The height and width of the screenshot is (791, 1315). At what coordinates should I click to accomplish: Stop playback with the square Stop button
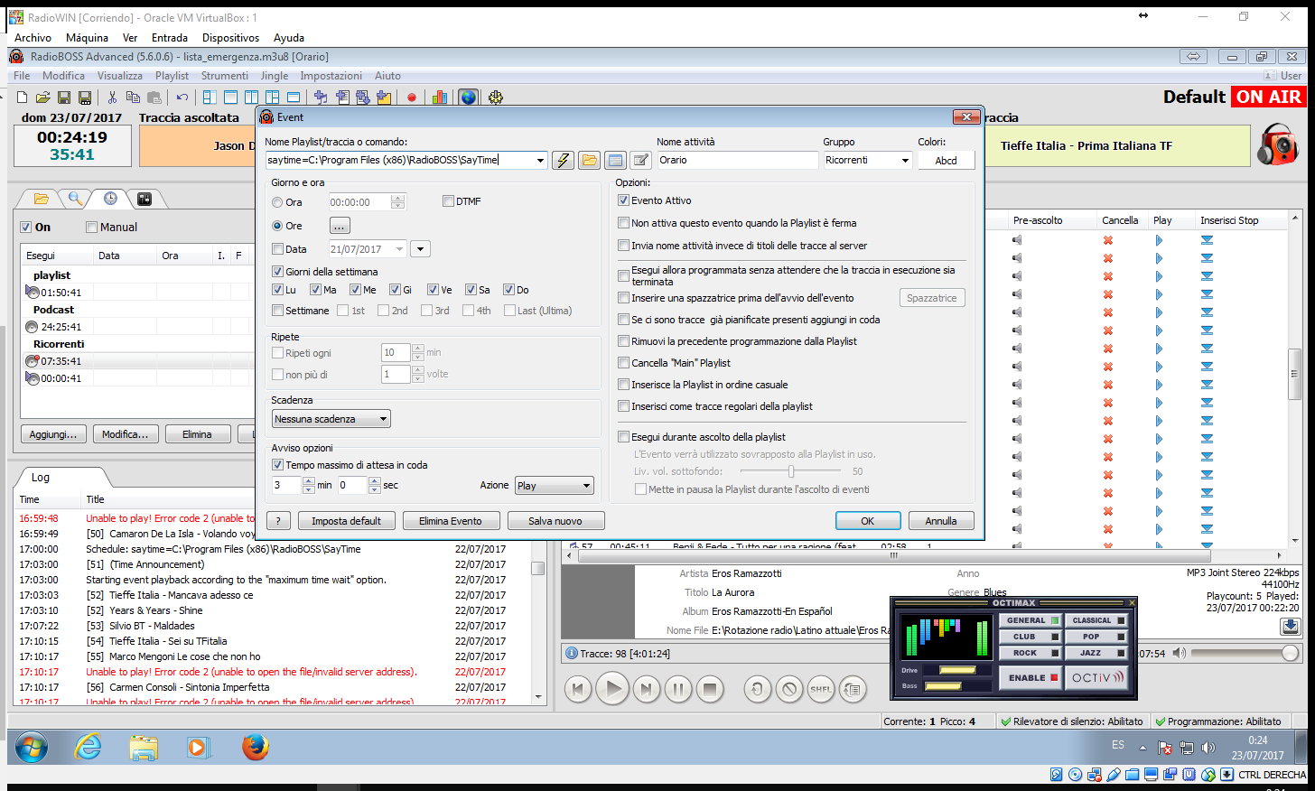[x=710, y=690]
